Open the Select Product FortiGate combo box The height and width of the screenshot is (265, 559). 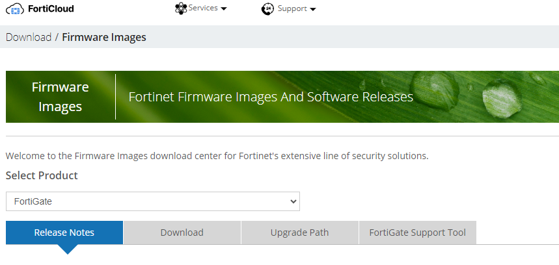point(152,201)
